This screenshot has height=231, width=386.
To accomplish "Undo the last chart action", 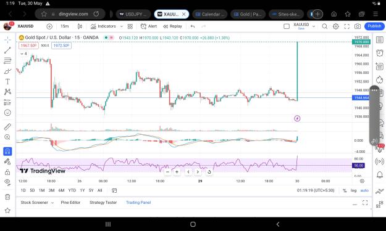I will (193, 26).
